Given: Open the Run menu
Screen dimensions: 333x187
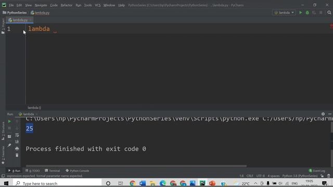Looking at the screenshot, I should [x=79, y=5].
